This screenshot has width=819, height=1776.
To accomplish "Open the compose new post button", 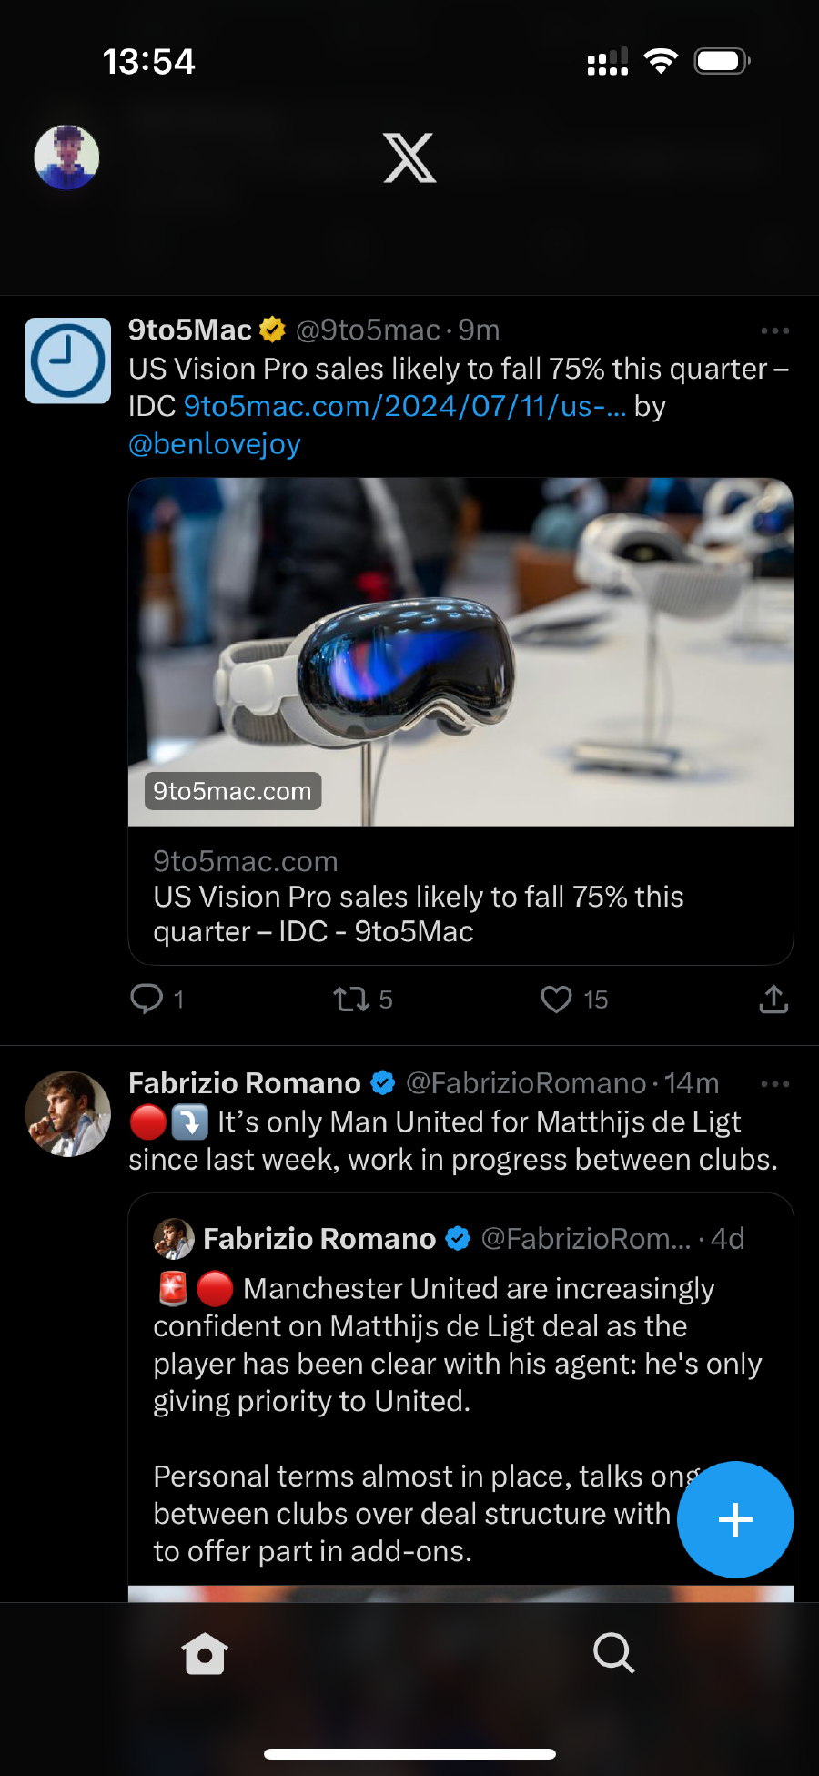I will click(734, 1519).
